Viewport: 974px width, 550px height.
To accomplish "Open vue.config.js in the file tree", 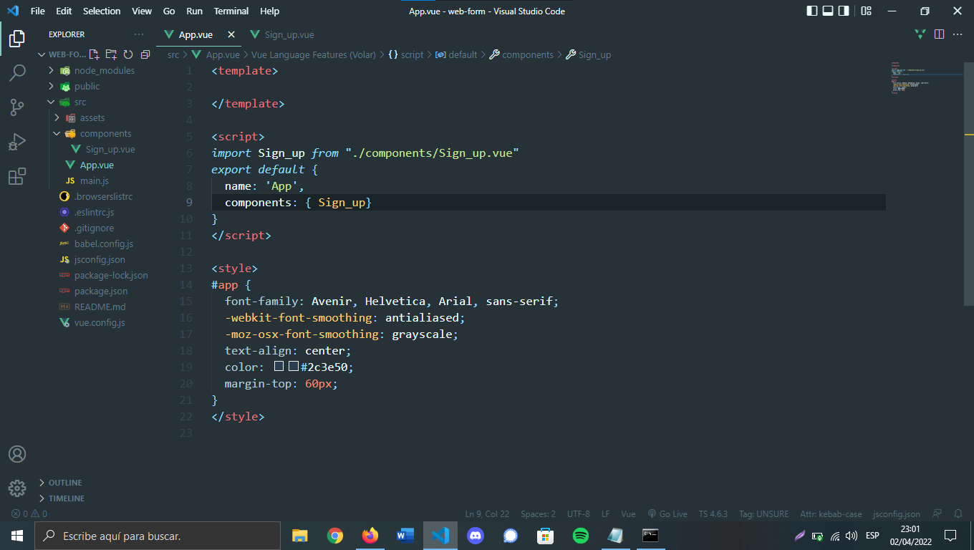I will click(x=100, y=322).
